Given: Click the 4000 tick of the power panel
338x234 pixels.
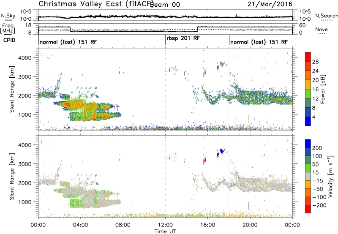Looking at the screenshot, I should pyautogui.click(x=25, y=58).
